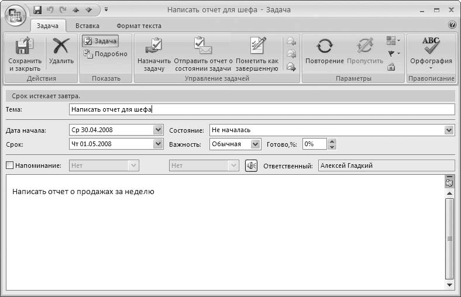The height and width of the screenshot is (297, 461).
Task: Click the round Office button
Action: [x=15, y=14]
